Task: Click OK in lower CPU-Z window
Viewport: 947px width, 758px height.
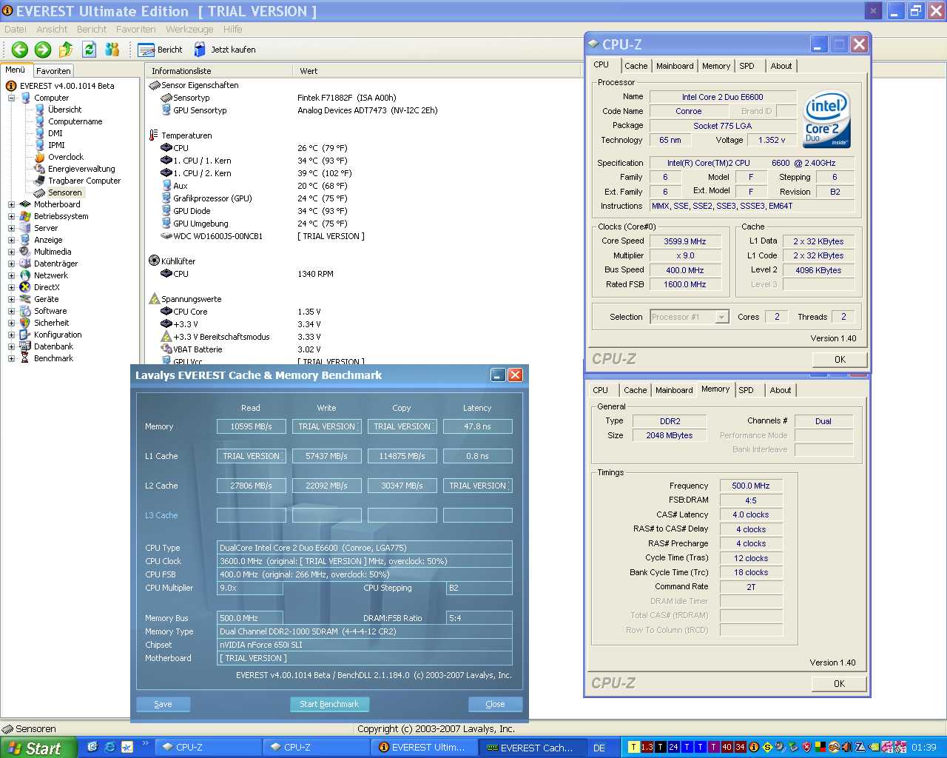Action: pos(839,684)
